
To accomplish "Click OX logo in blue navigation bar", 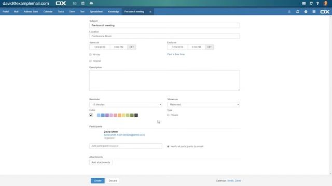I will pos(325,11).
